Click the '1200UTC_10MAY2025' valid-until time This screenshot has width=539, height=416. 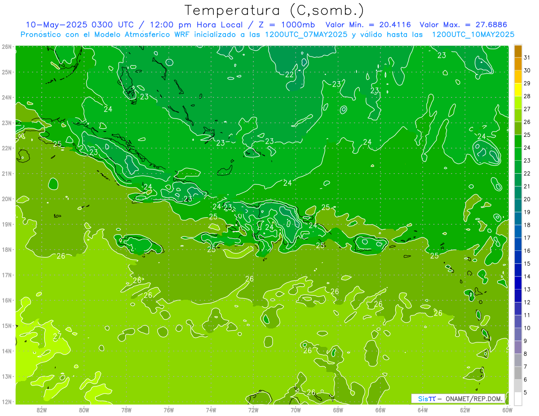(x=473, y=35)
